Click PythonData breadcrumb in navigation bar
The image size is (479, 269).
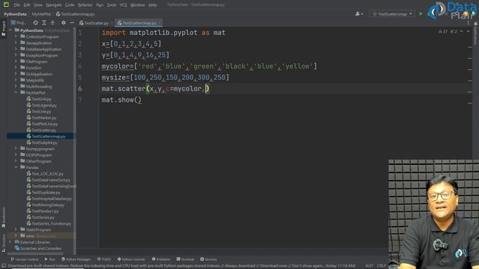[x=15, y=14]
